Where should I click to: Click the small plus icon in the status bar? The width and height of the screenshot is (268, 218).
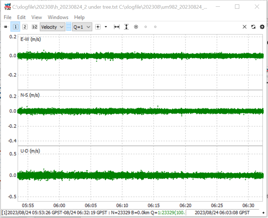tap(263, 213)
